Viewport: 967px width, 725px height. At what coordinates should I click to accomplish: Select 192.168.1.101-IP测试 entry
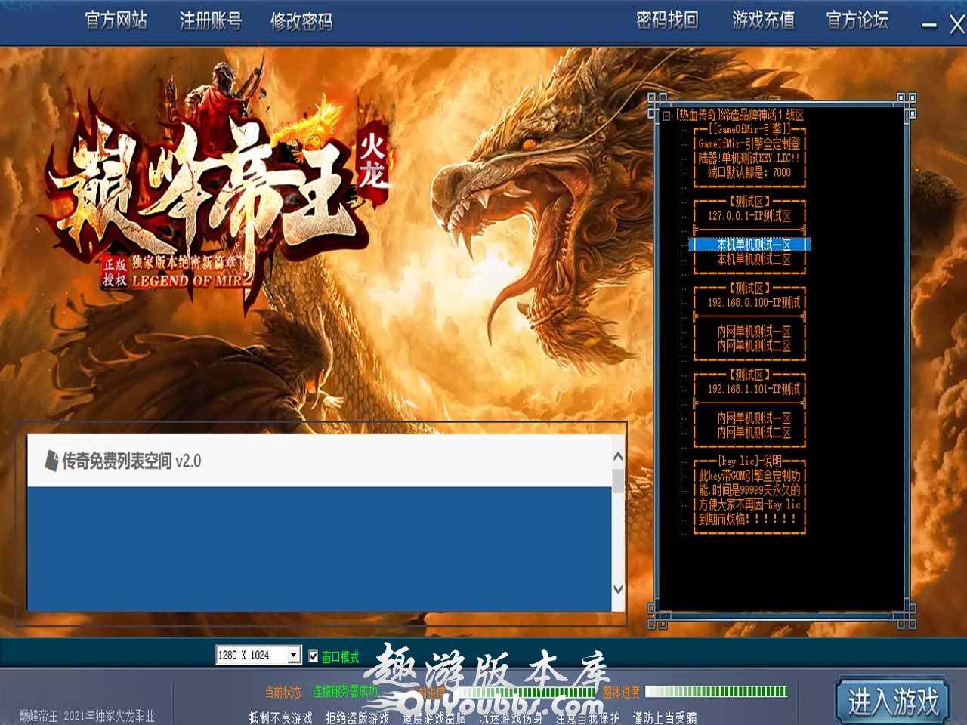click(753, 389)
